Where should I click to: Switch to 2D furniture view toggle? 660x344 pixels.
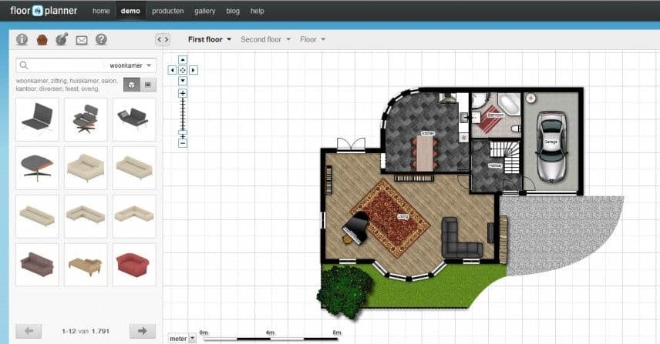(x=148, y=84)
